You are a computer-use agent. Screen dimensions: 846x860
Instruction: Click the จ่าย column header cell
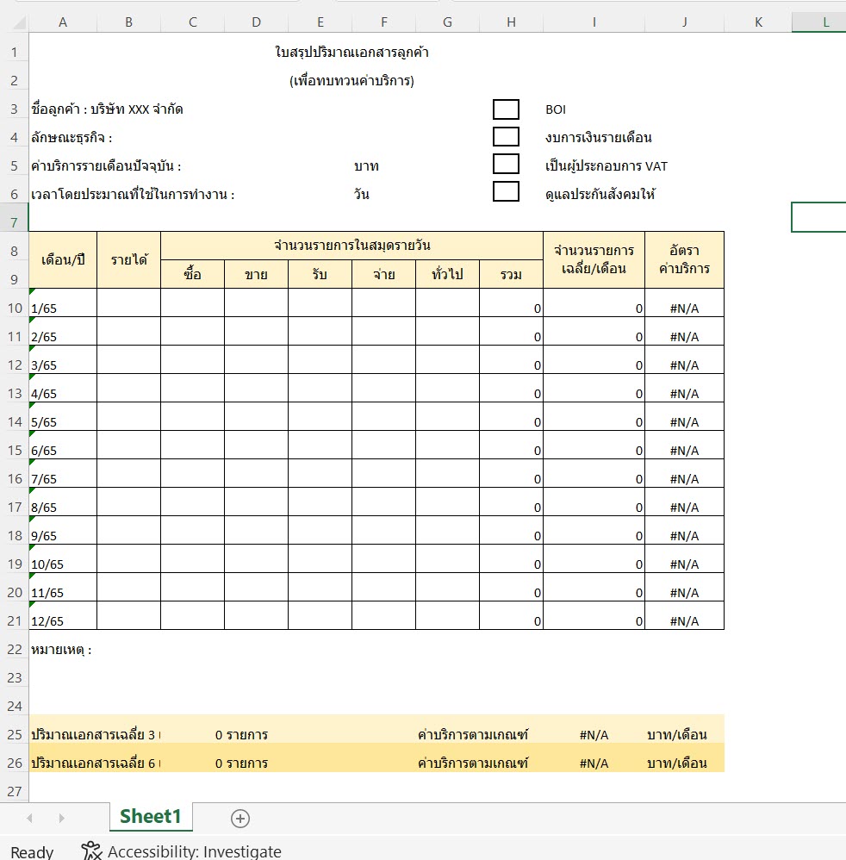tap(383, 274)
